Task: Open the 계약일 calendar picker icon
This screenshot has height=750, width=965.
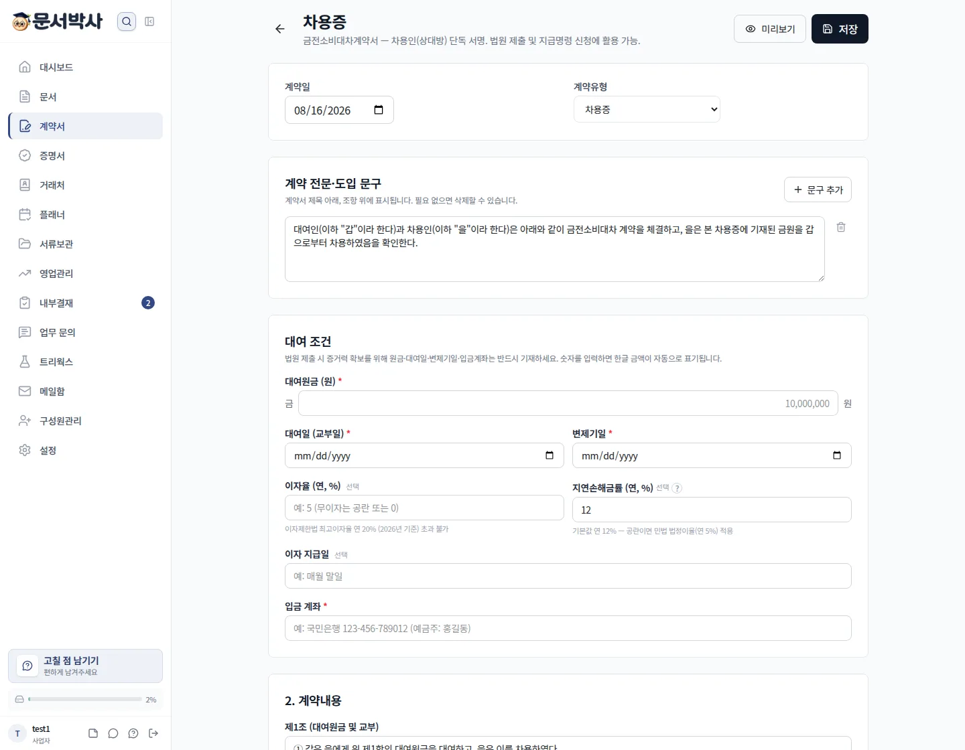Action: point(379,110)
